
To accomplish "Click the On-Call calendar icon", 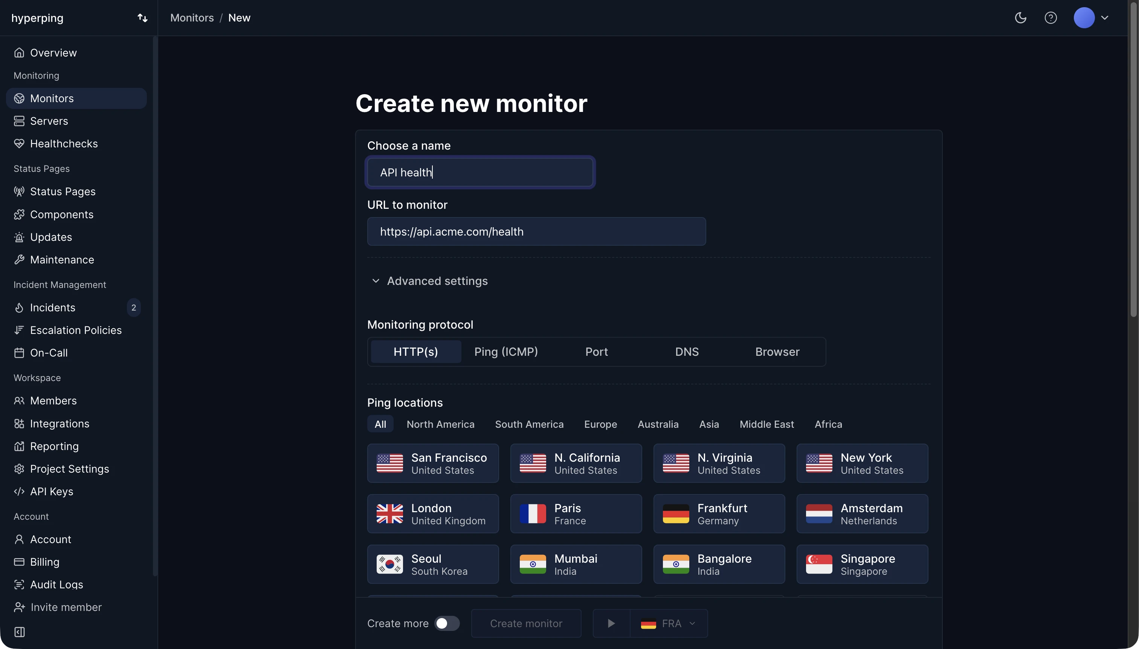I will (19, 353).
